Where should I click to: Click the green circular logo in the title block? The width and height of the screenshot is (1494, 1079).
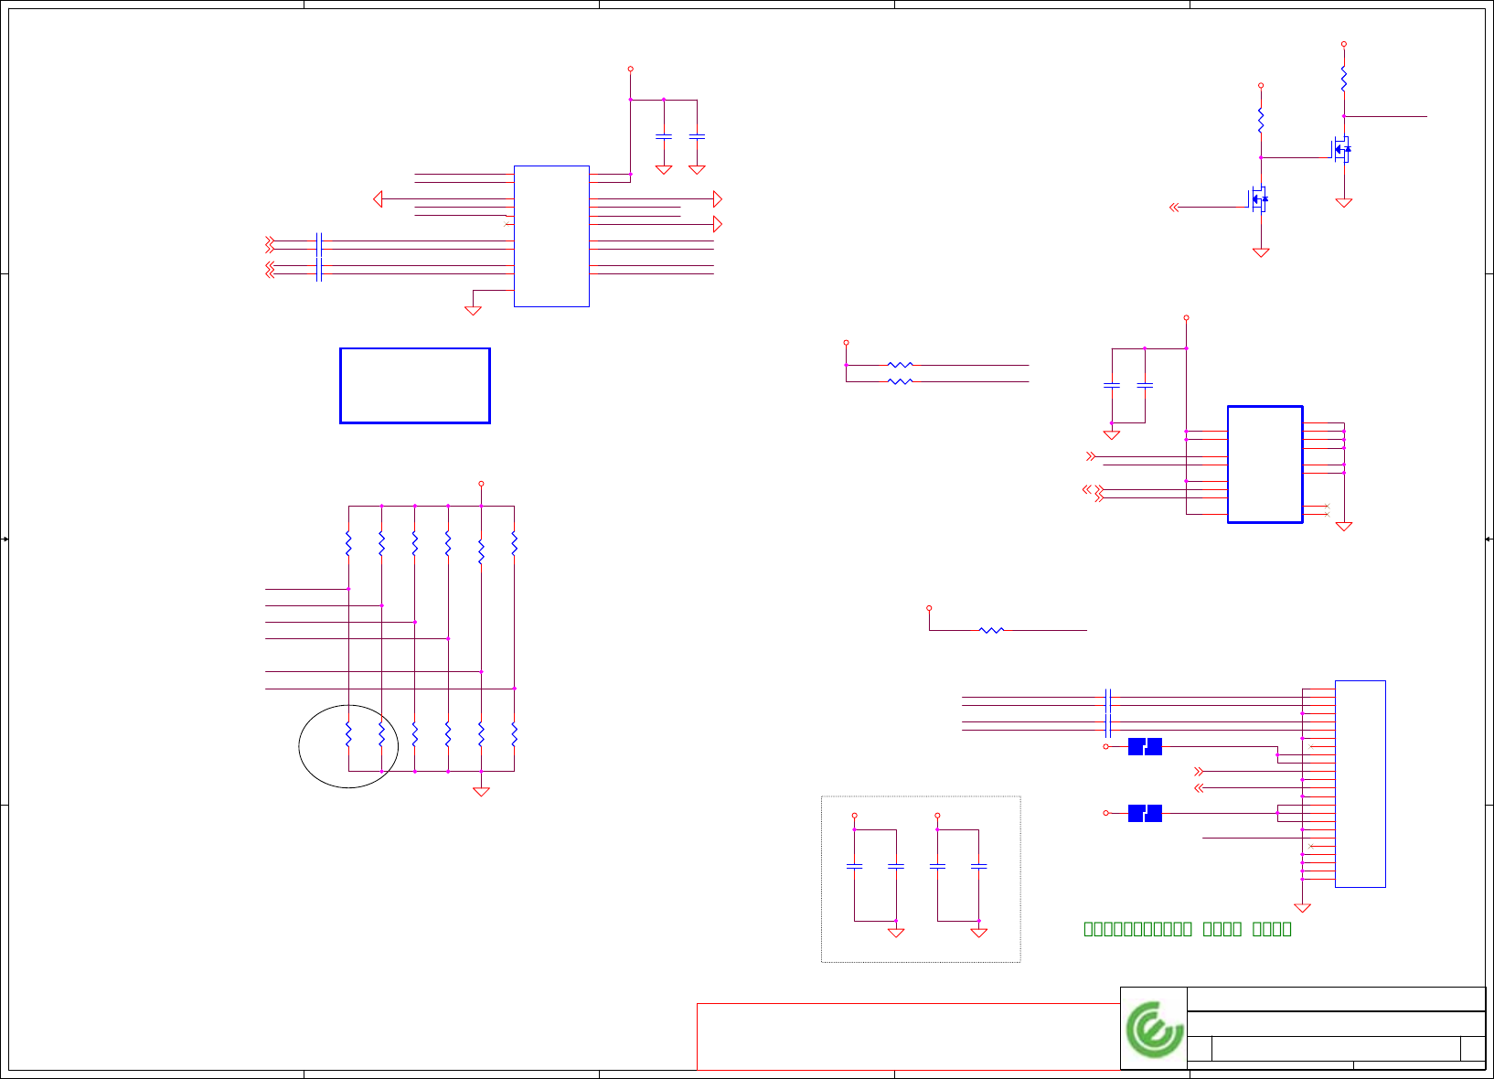coord(1154,1030)
